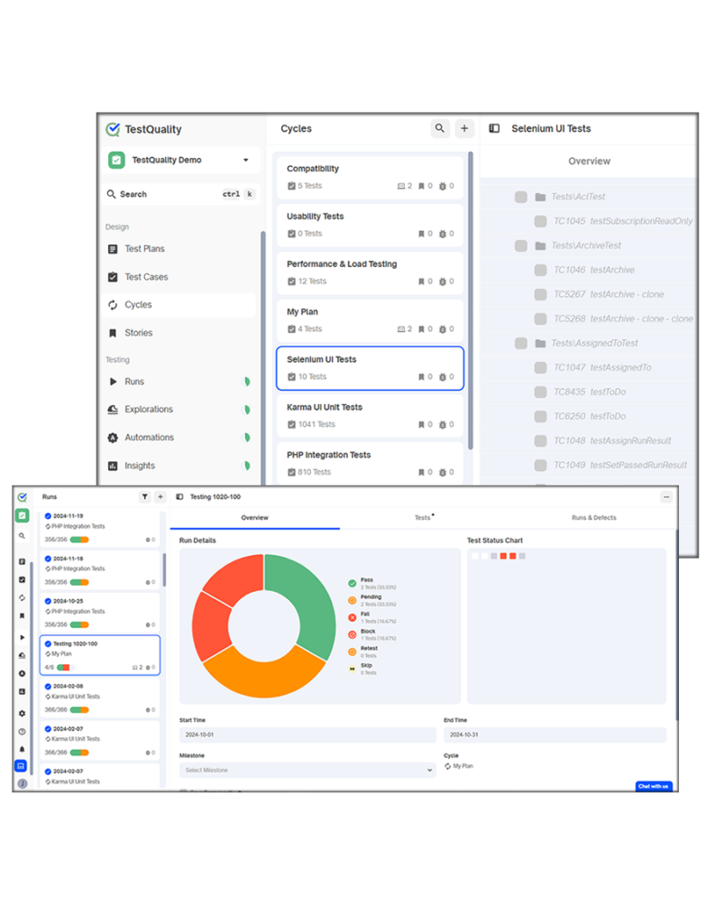Image resolution: width=715 pixels, height=924 pixels.
Task: Click the settings gear in the Runs sidebar
Action: (22, 714)
